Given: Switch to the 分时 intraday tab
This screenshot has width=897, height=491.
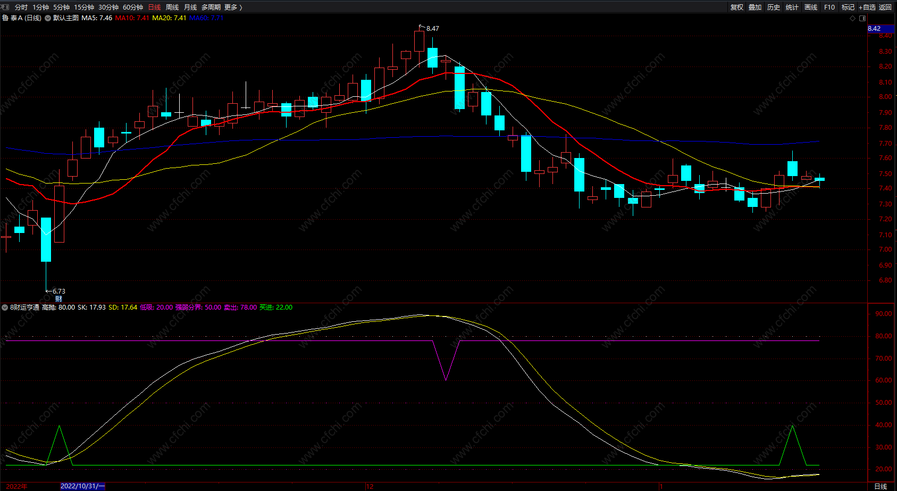Looking at the screenshot, I should coord(21,7).
